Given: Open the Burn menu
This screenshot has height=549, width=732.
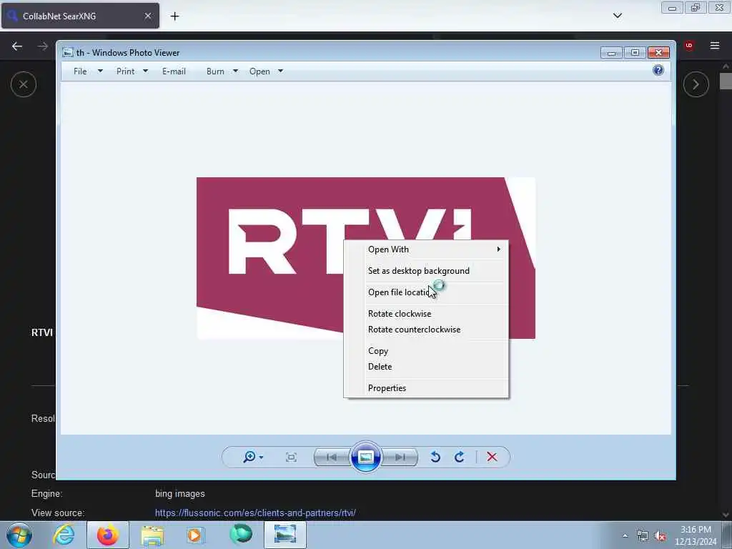Looking at the screenshot, I should click(215, 71).
